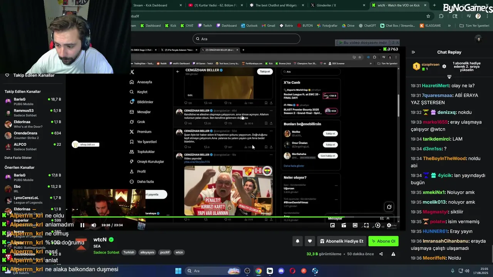Open the Sadece Sohbet category link

click(x=106, y=252)
